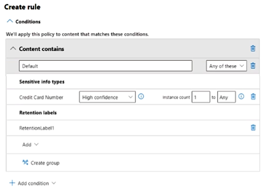Click the instance count Any field
The image size is (262, 193).
(x=226, y=97)
